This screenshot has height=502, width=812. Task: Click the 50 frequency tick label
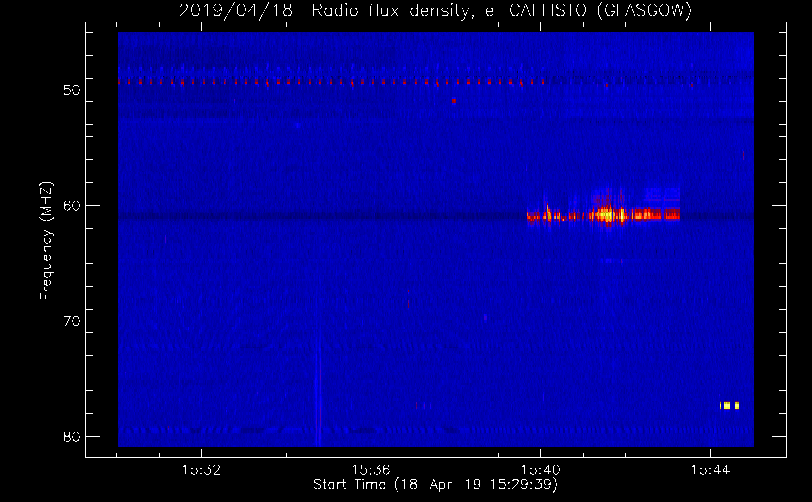(72, 90)
